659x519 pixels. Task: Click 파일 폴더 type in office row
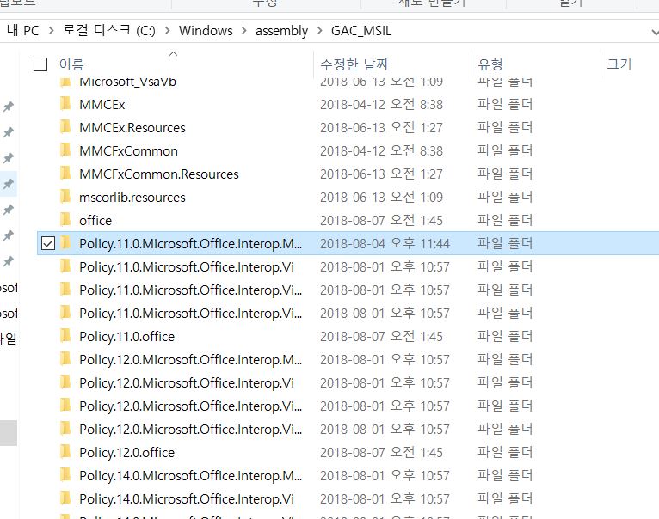click(x=505, y=221)
